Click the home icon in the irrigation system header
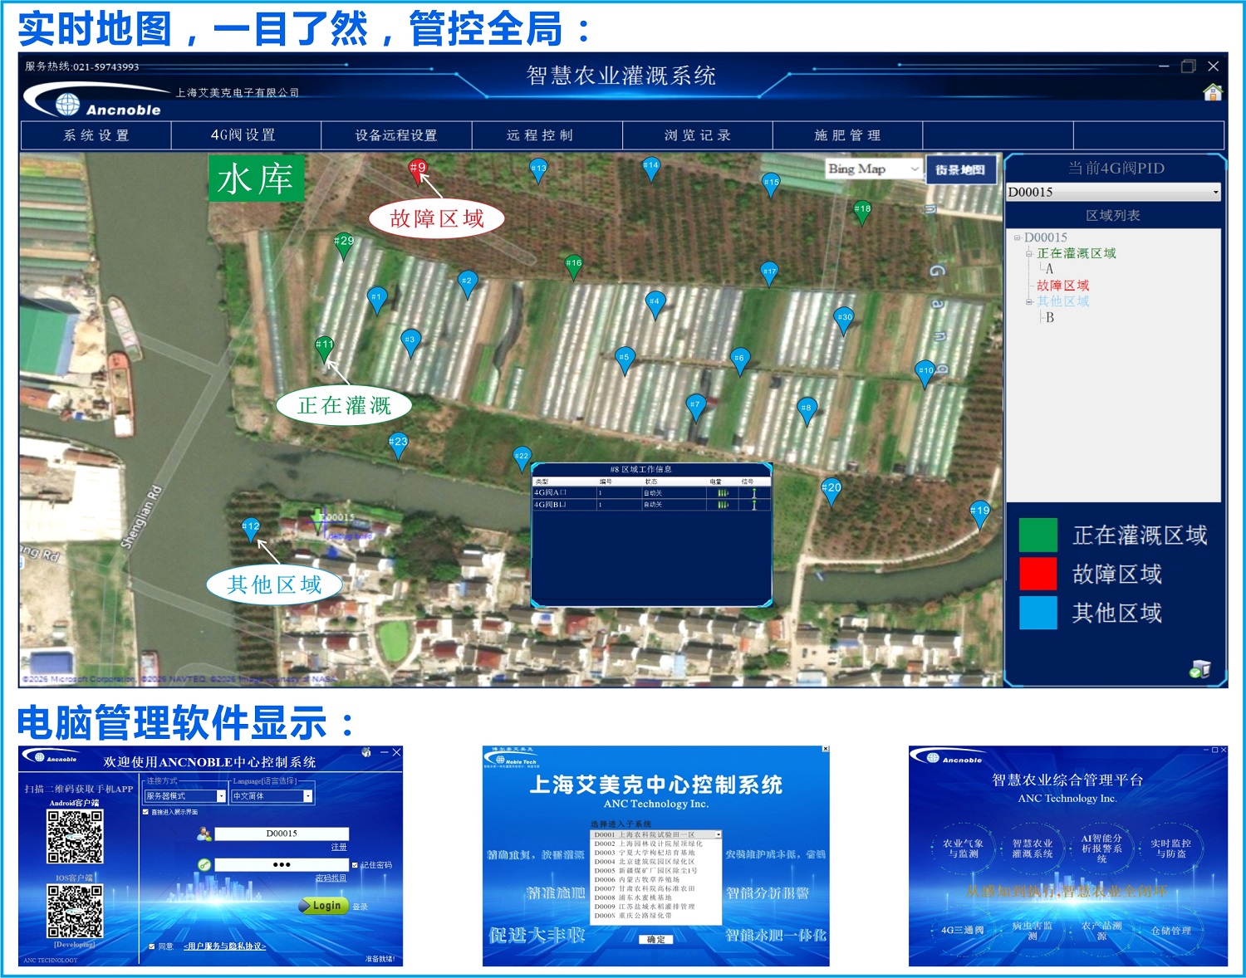1246x978 pixels. click(x=1212, y=92)
